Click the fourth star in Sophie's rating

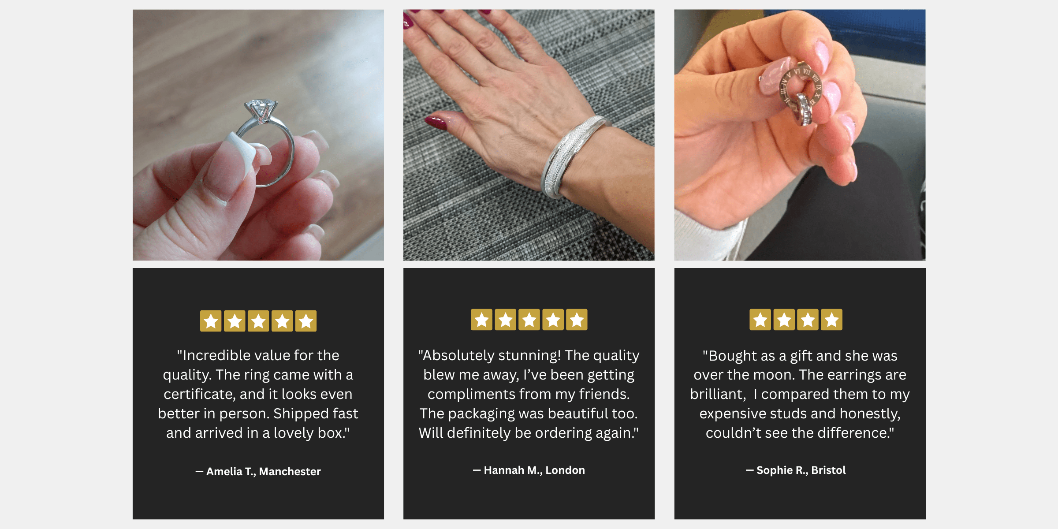click(832, 320)
